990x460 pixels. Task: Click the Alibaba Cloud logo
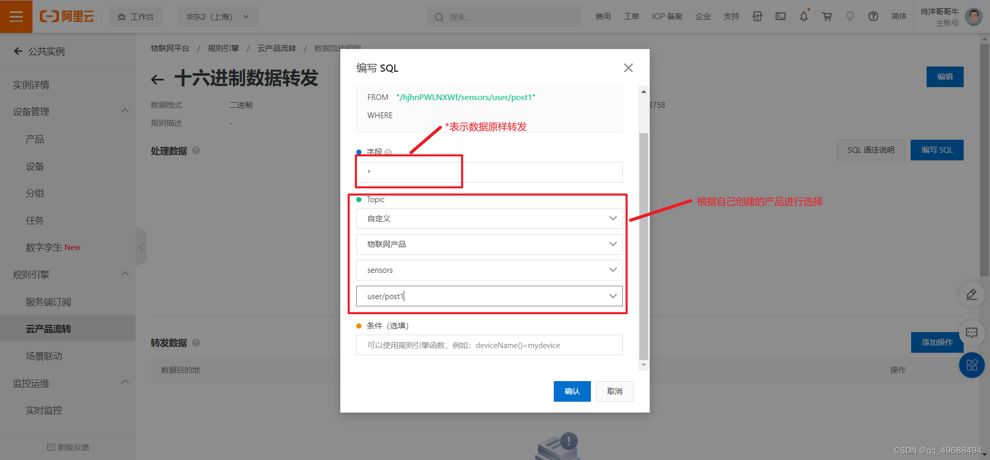[x=67, y=17]
